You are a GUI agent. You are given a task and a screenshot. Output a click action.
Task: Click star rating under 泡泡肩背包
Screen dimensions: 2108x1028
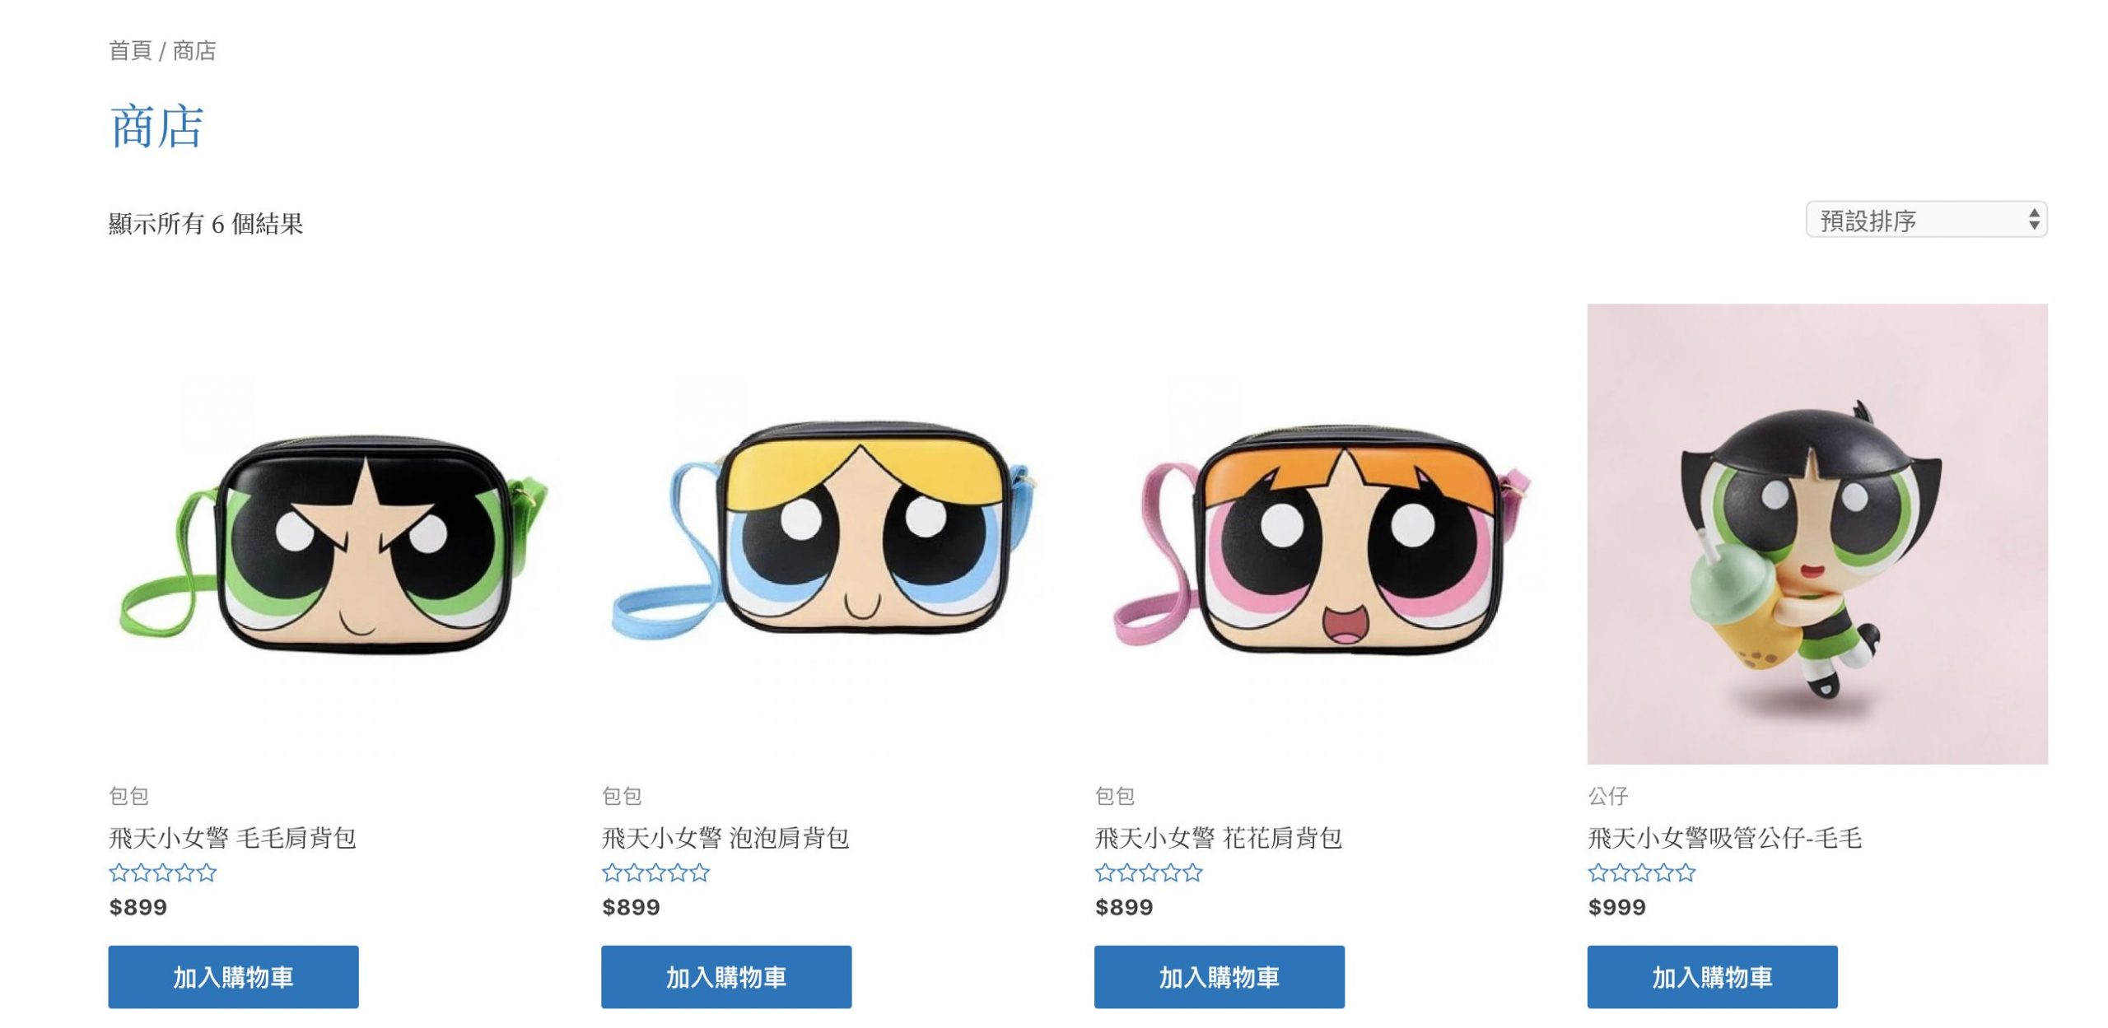tap(655, 872)
